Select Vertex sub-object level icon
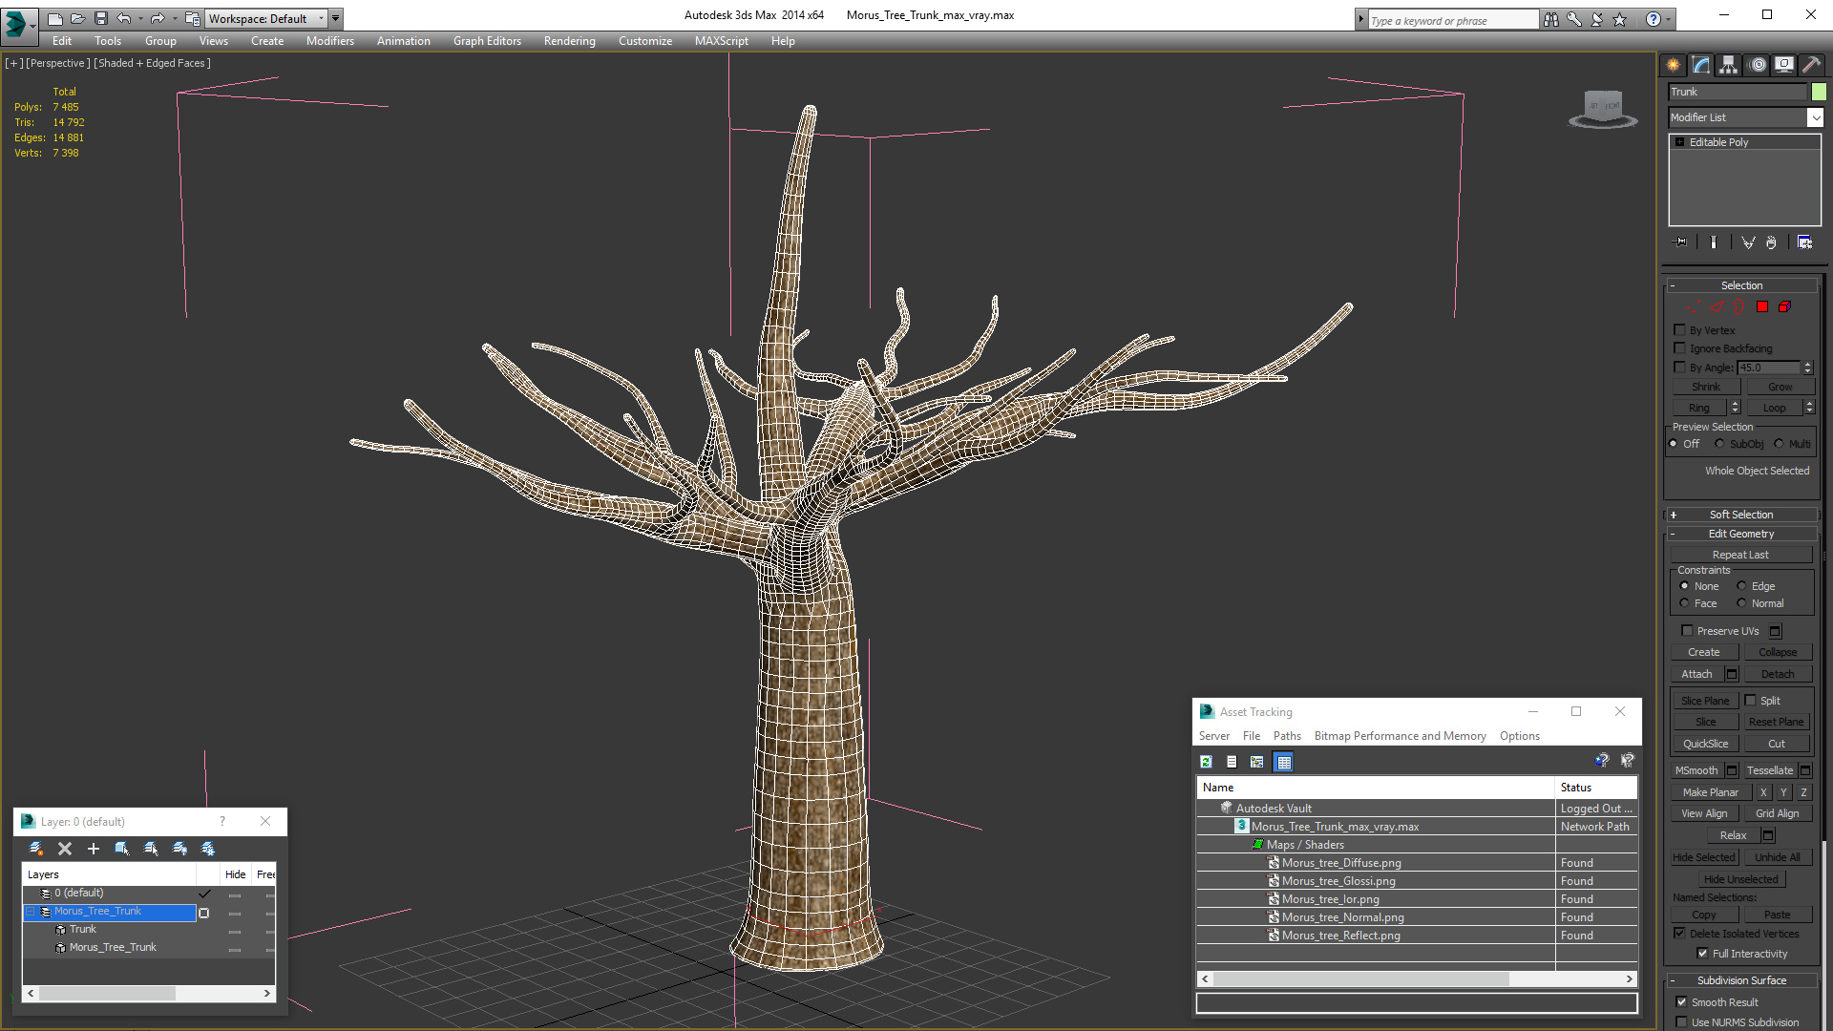Screen dimensions: 1833x1031 (1692, 307)
